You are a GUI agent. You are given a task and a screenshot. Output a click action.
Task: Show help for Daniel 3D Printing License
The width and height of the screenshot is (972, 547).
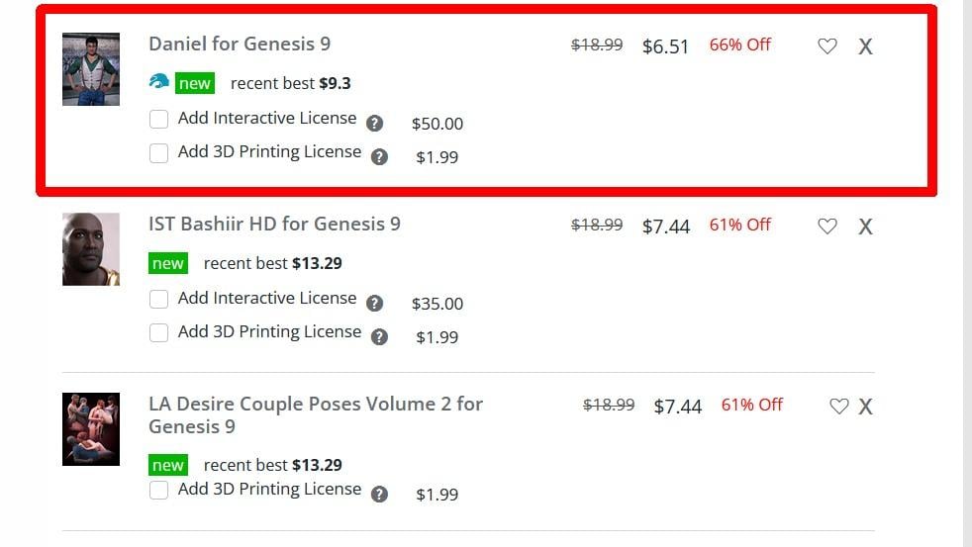379,156
